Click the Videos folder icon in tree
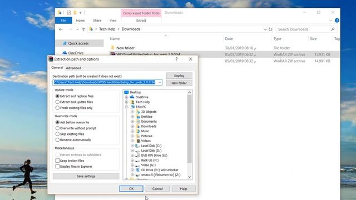The width and height of the screenshot is (356, 200). tap(138, 141)
